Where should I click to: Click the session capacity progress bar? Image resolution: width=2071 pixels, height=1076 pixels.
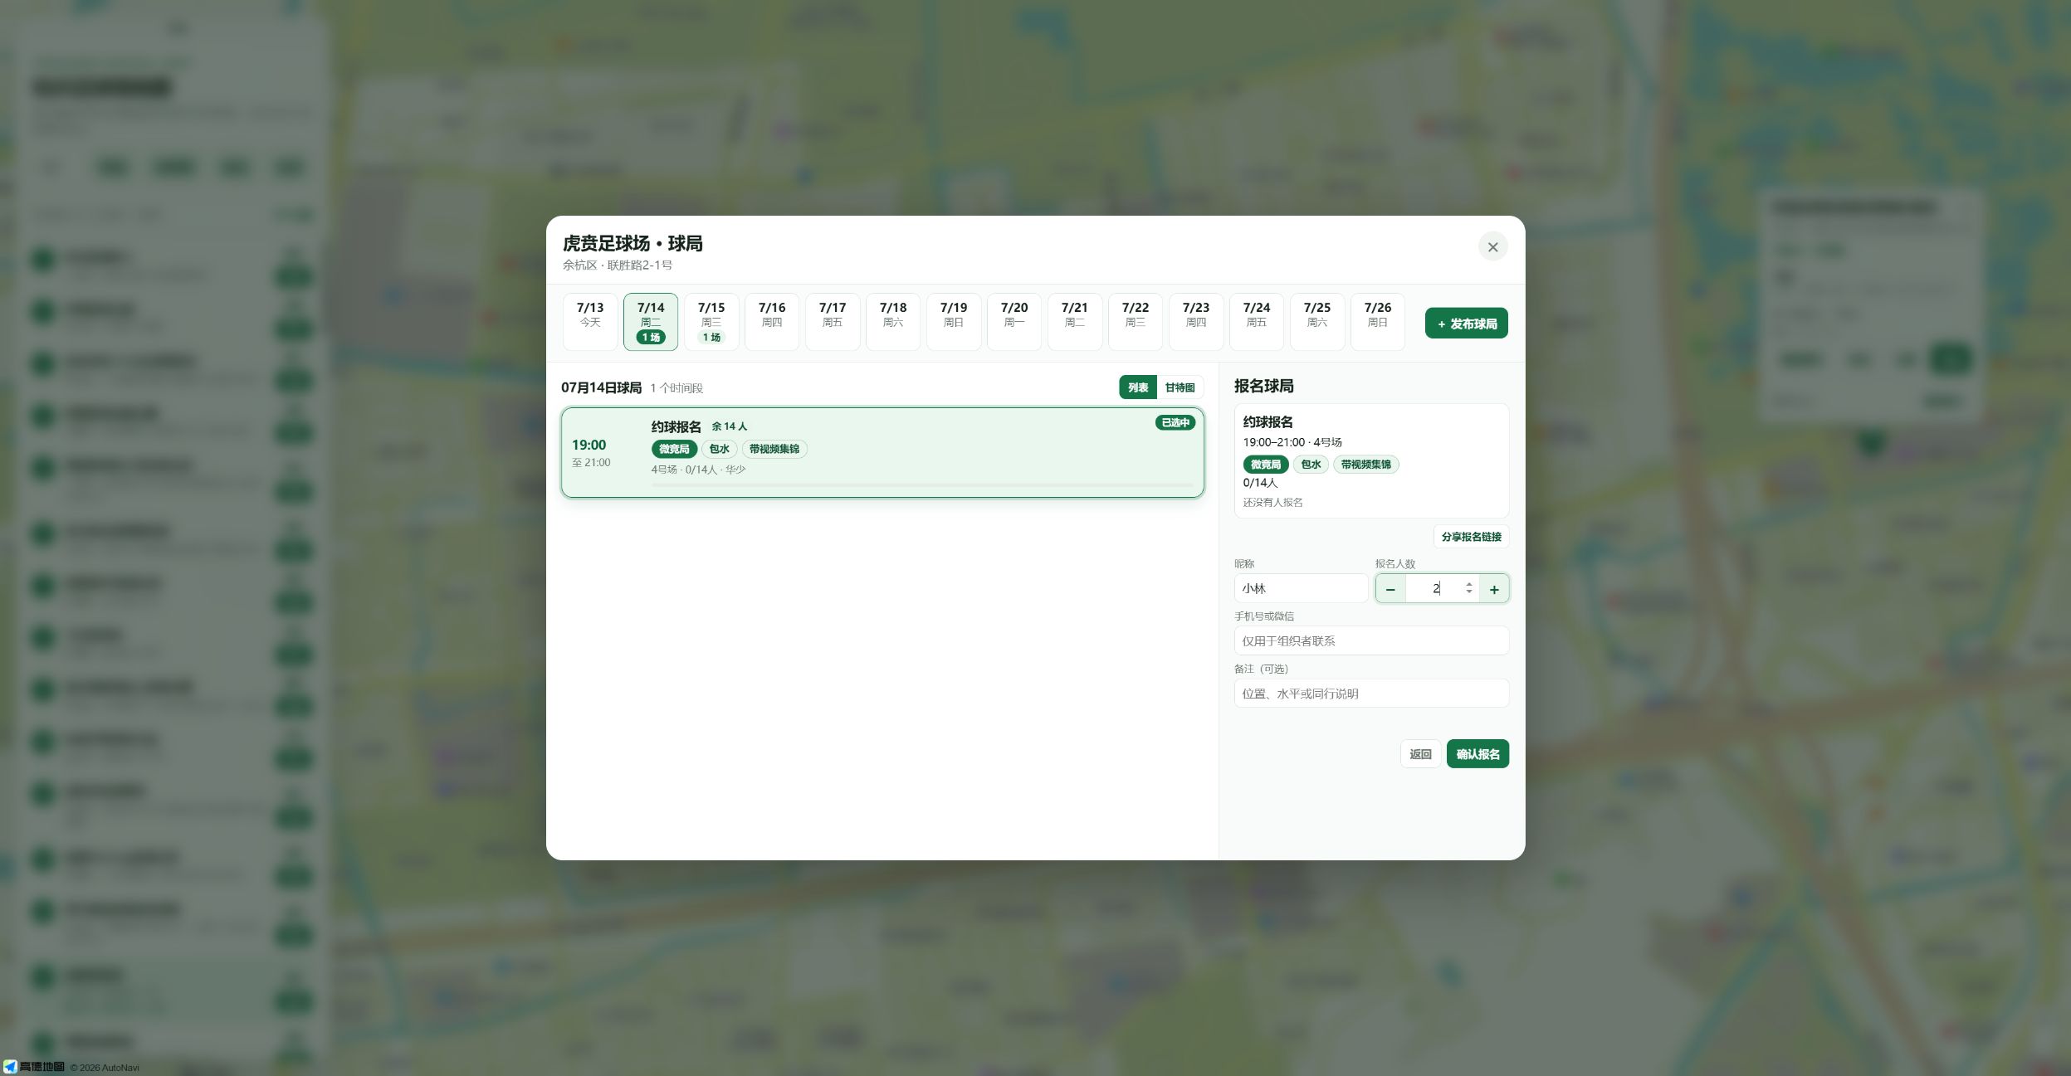point(922,484)
